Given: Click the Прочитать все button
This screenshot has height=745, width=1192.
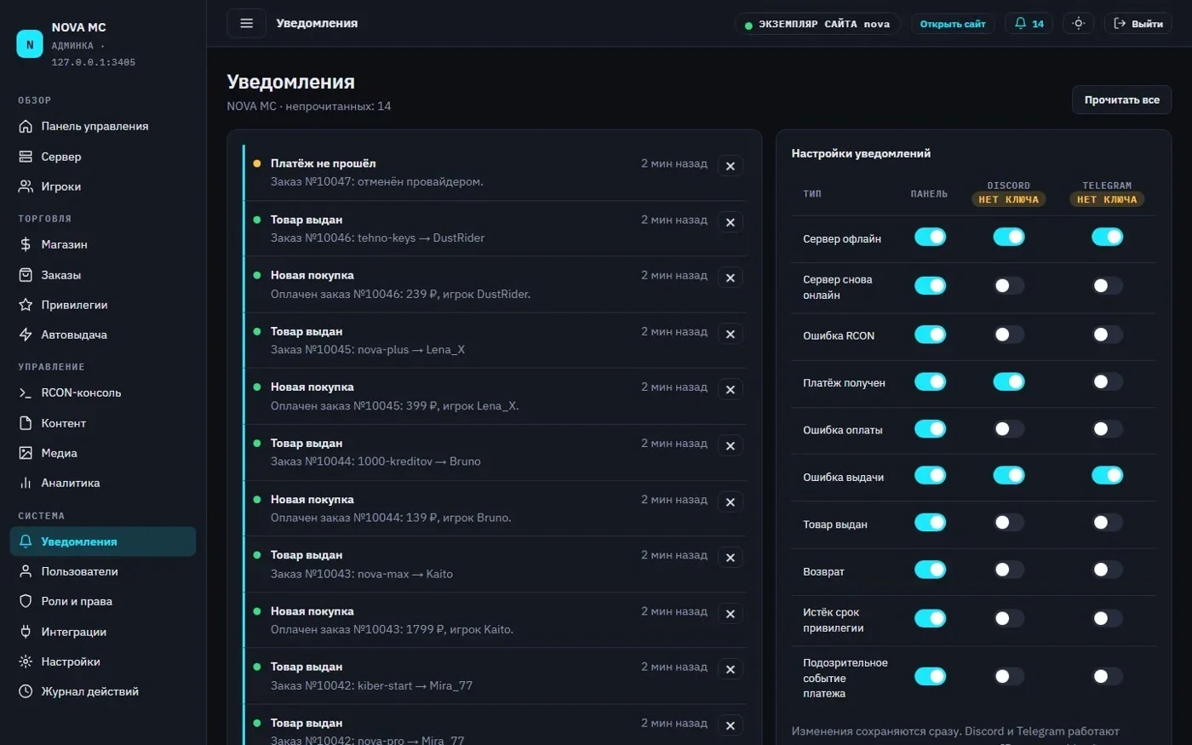Looking at the screenshot, I should click(1121, 100).
